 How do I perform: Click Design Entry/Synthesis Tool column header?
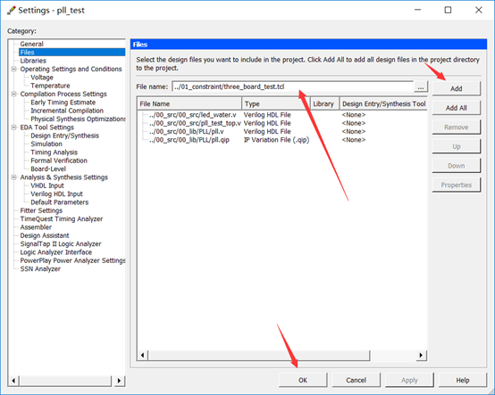(x=383, y=103)
